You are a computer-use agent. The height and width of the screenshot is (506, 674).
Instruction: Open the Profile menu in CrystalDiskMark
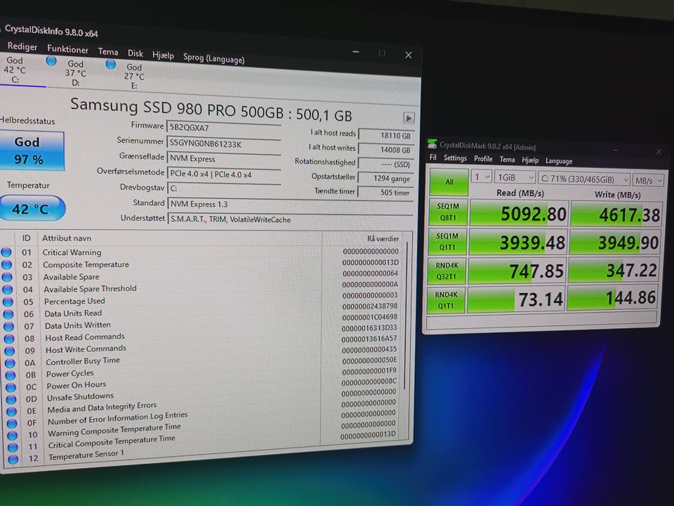coord(483,159)
